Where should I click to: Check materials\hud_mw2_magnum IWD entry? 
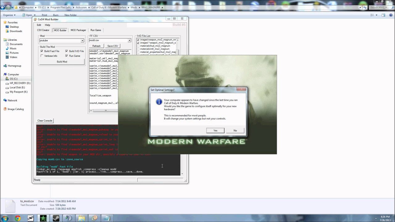[x=138, y=46]
